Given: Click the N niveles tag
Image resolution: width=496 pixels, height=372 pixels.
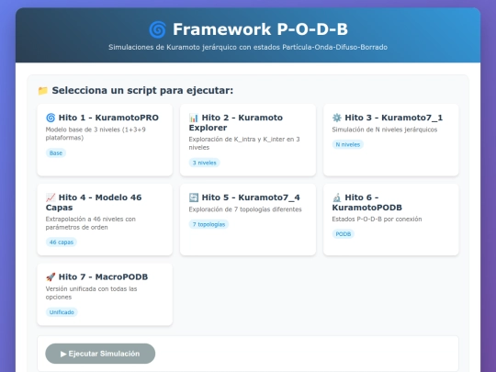Looking at the screenshot, I should click(x=347, y=144).
